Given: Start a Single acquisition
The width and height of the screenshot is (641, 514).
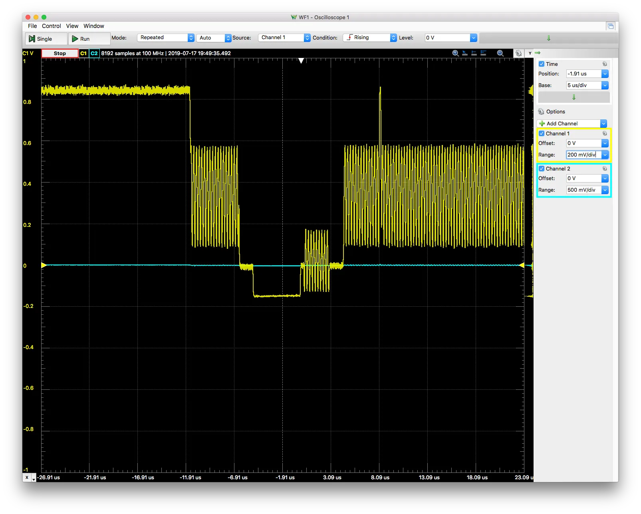Looking at the screenshot, I should [46, 39].
